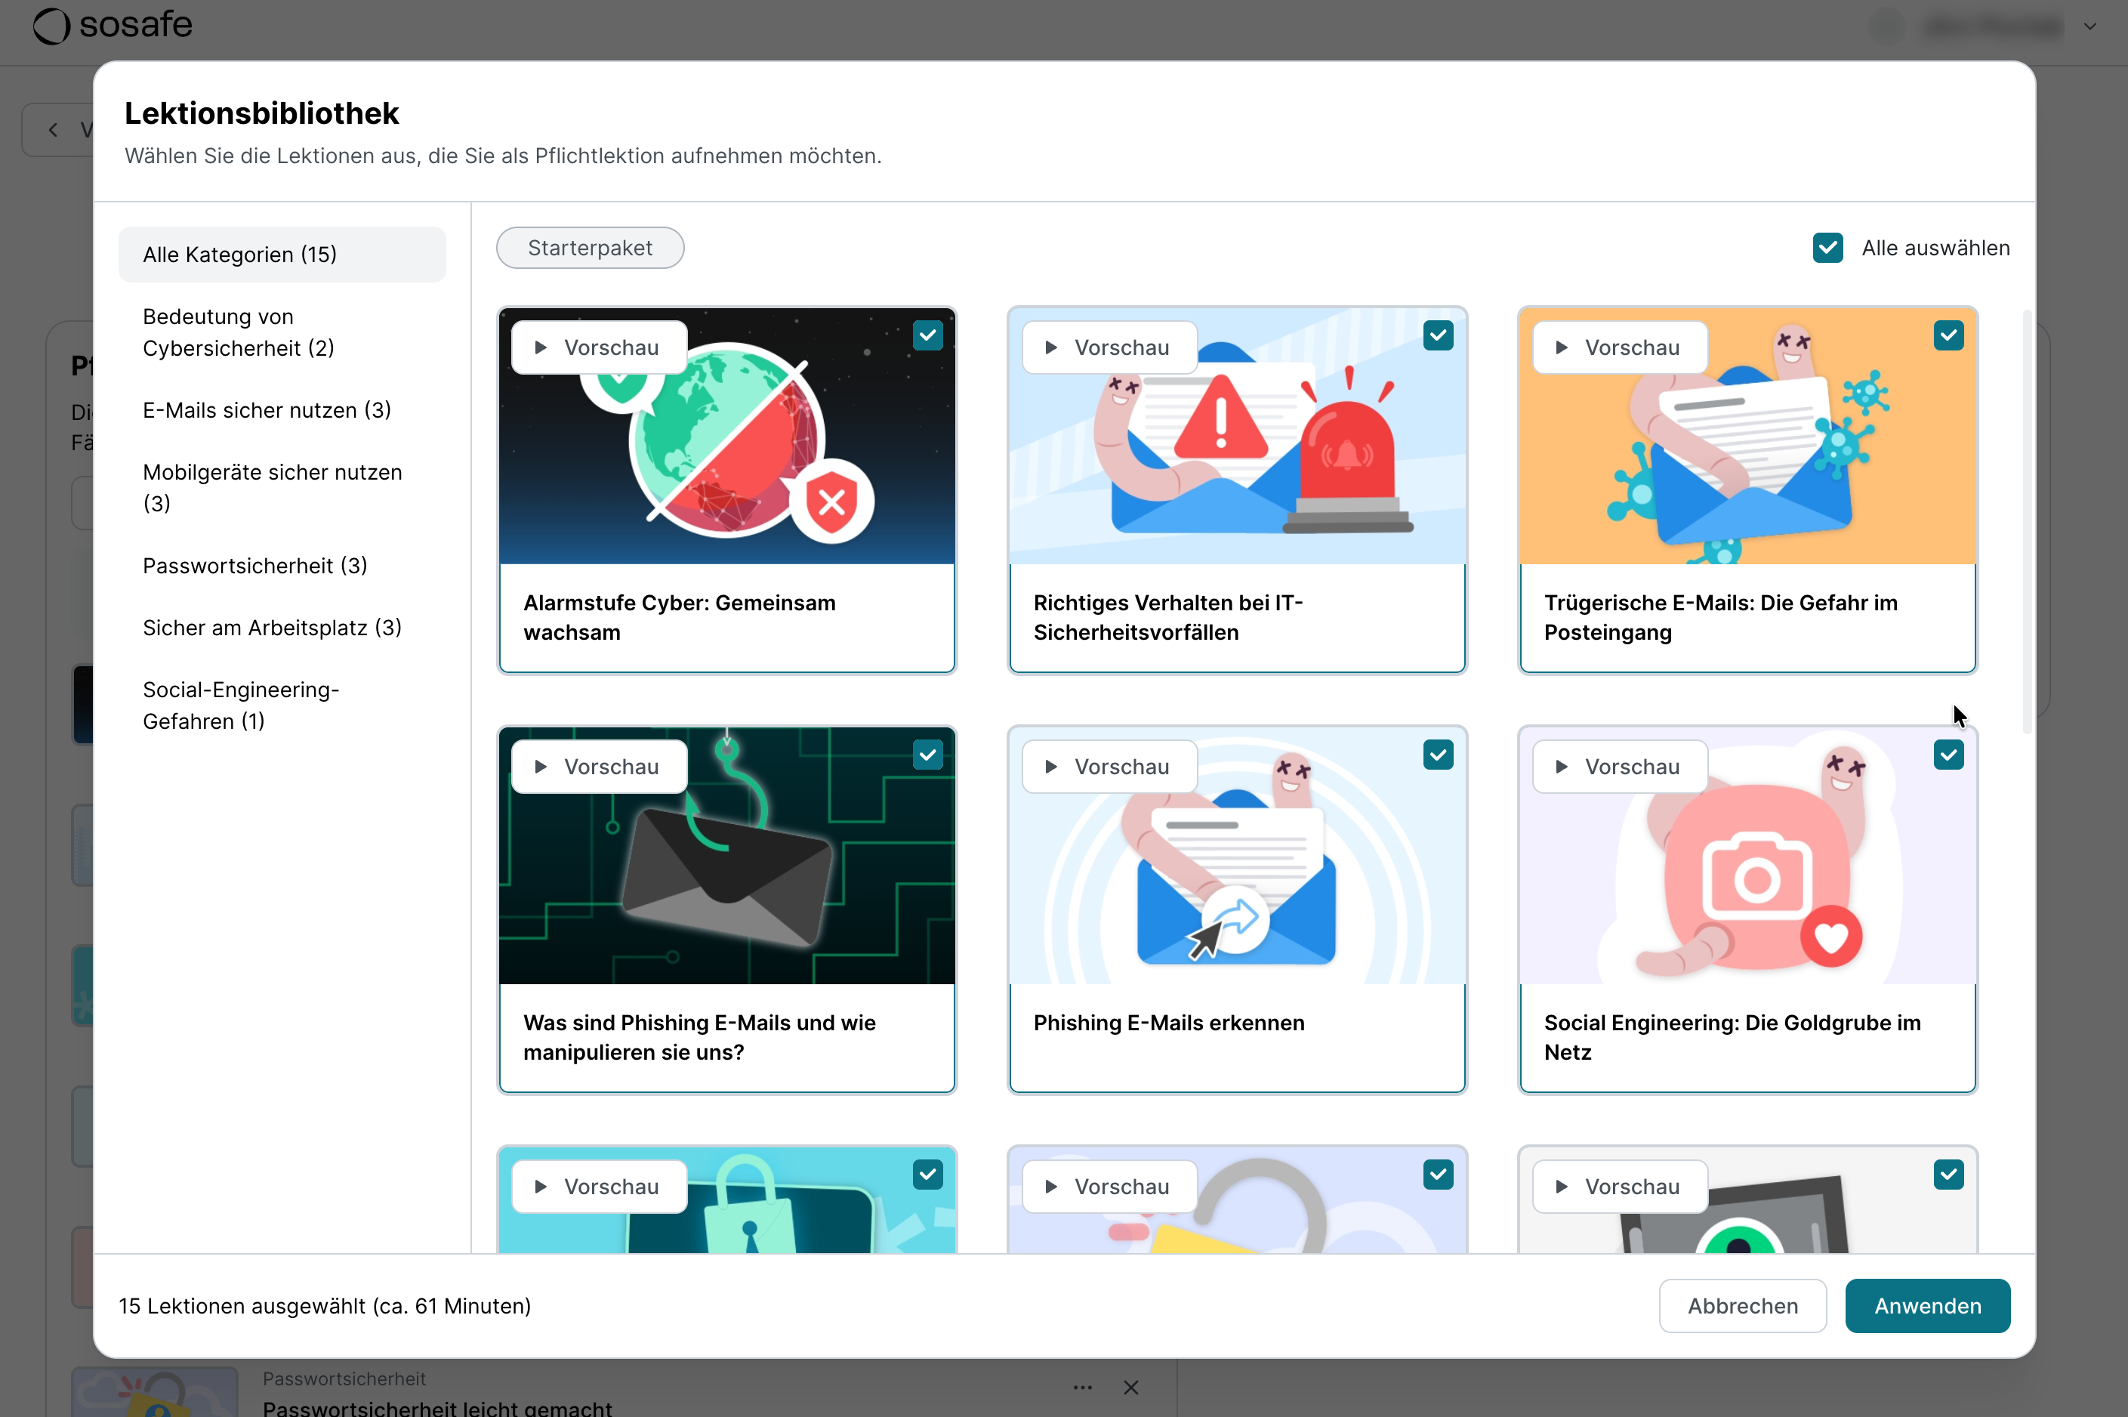Preview the padlock lesson in third row
The width and height of the screenshot is (2128, 1417).
click(599, 1187)
